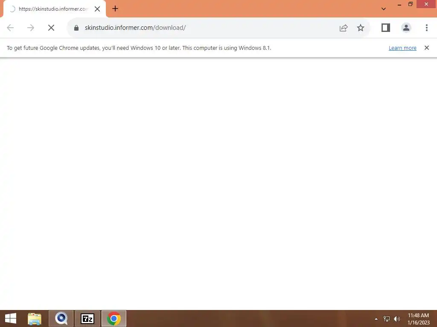Dismiss the Chrome update infobar
The height and width of the screenshot is (327, 437).
pyautogui.click(x=427, y=48)
